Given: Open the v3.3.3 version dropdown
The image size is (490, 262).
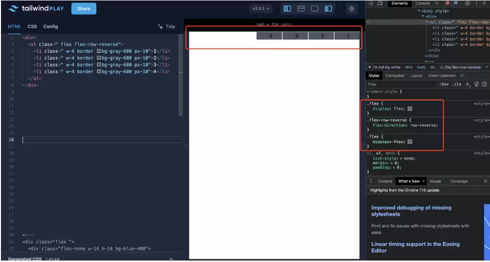Looking at the screenshot, I should coord(260,9).
